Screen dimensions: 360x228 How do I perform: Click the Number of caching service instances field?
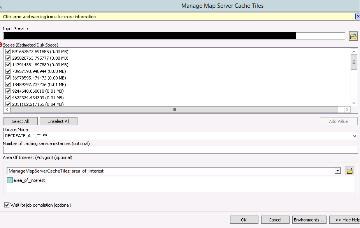(180, 150)
